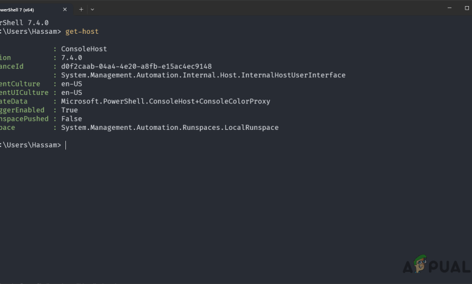This screenshot has width=472, height=284.
Task: Click the True value for DebuggerEnabled
Action: coord(70,110)
